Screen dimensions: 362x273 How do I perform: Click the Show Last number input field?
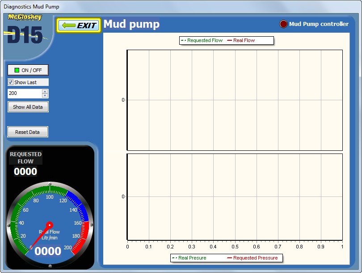(25, 94)
